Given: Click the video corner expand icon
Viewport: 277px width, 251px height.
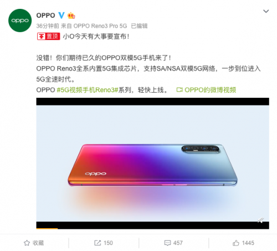Looking at the screenshot, I should pos(261,220).
